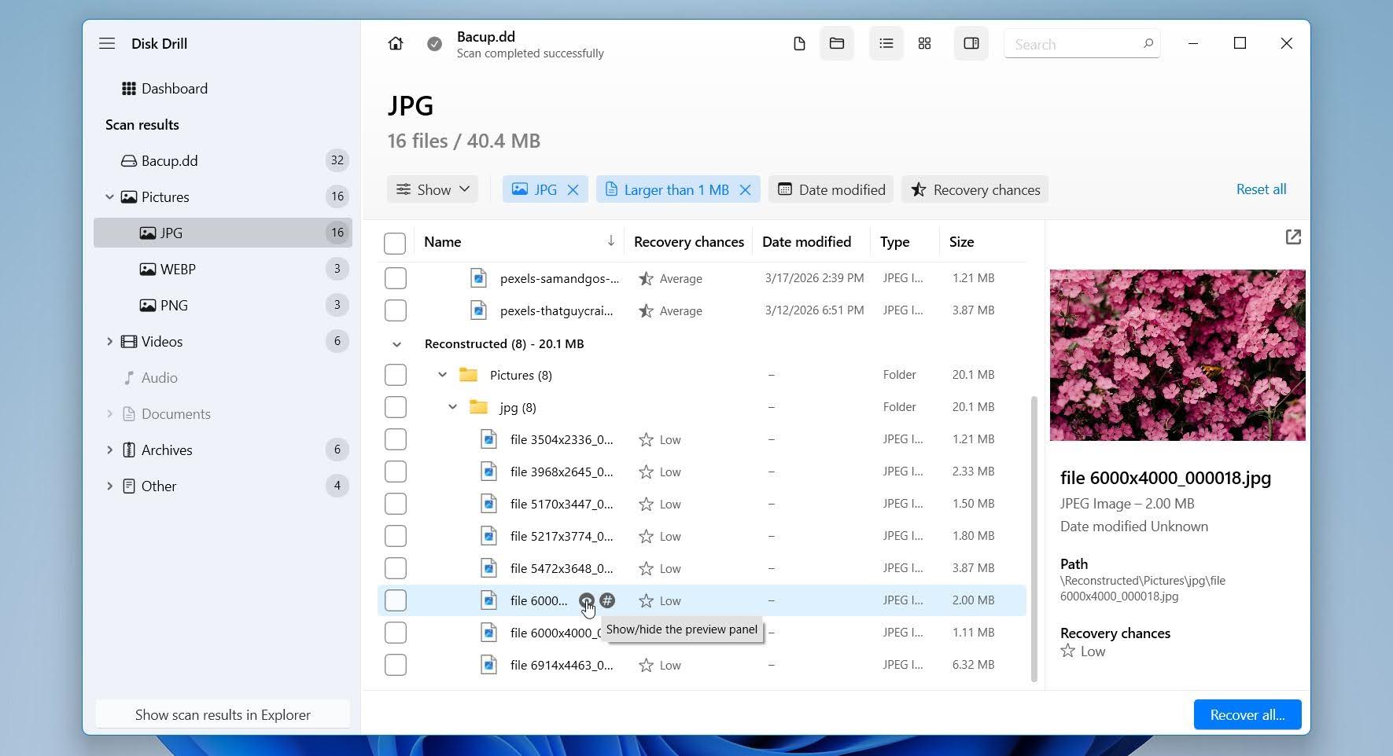Select file 5472x3648 row name

coord(562,568)
